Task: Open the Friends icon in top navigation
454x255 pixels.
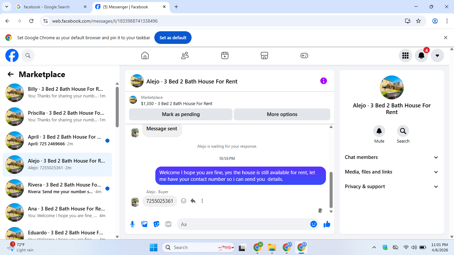Action: click(185, 56)
